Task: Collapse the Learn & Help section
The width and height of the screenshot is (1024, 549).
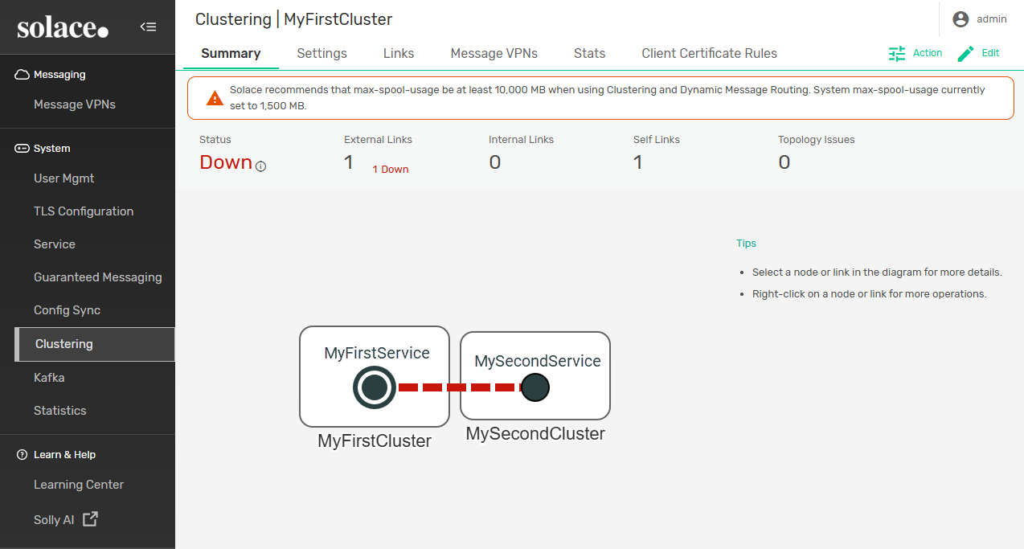Action: point(64,455)
